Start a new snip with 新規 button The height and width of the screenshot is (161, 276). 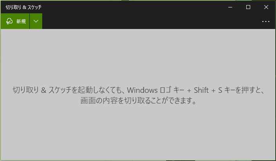(x=15, y=21)
